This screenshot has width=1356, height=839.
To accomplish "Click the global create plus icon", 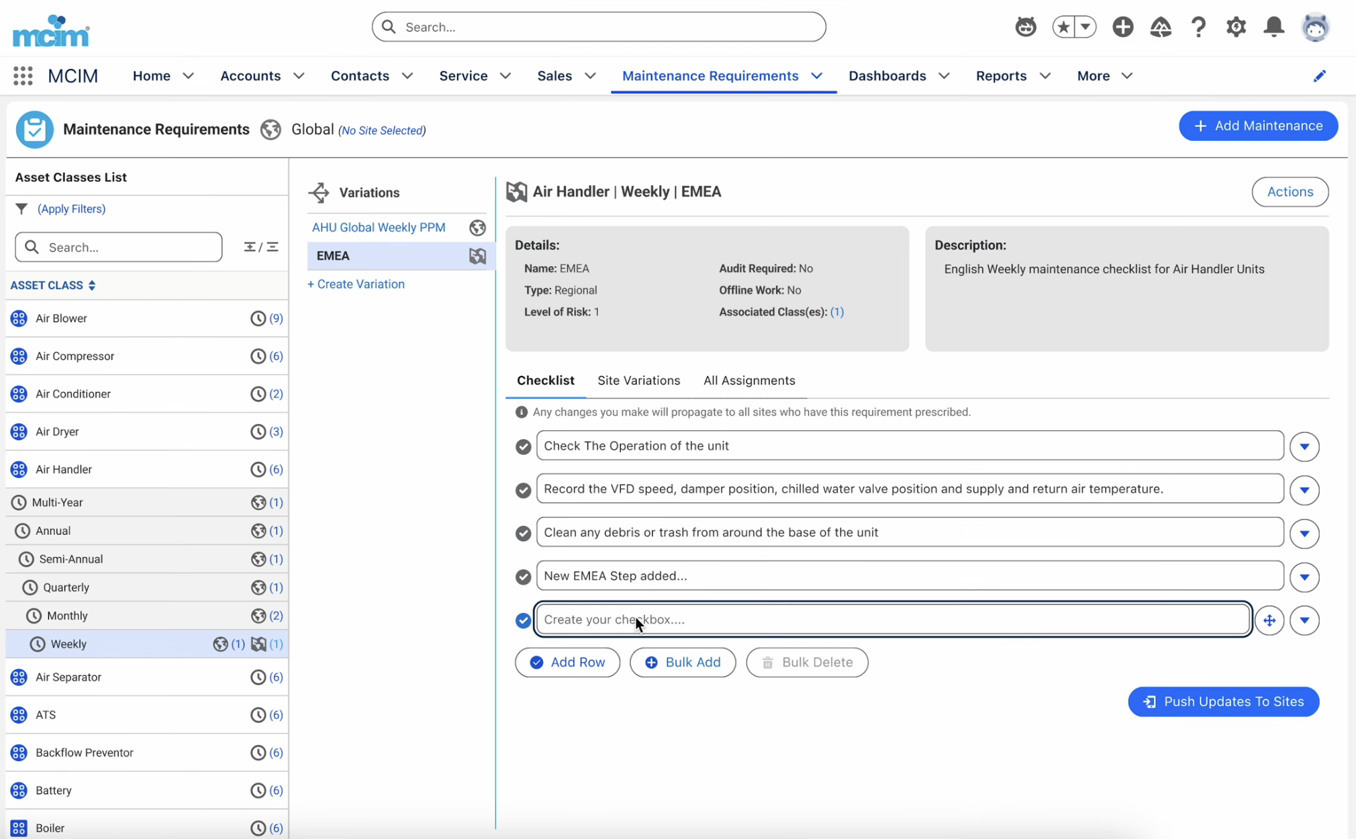I will point(1122,27).
